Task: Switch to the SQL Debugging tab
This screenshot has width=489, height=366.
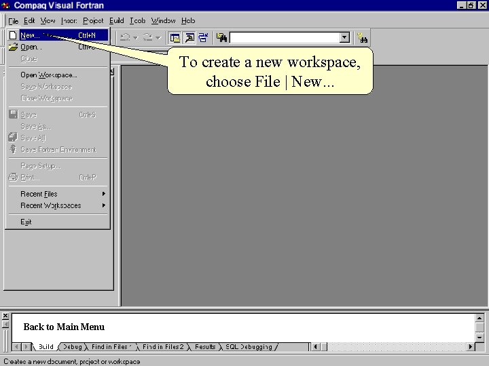Action: tap(249, 347)
